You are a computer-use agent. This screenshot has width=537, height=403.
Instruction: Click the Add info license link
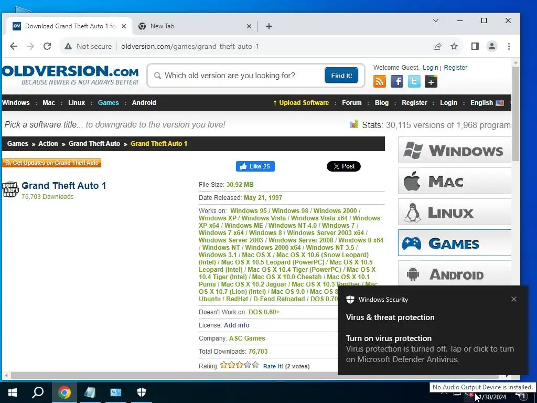(x=237, y=325)
